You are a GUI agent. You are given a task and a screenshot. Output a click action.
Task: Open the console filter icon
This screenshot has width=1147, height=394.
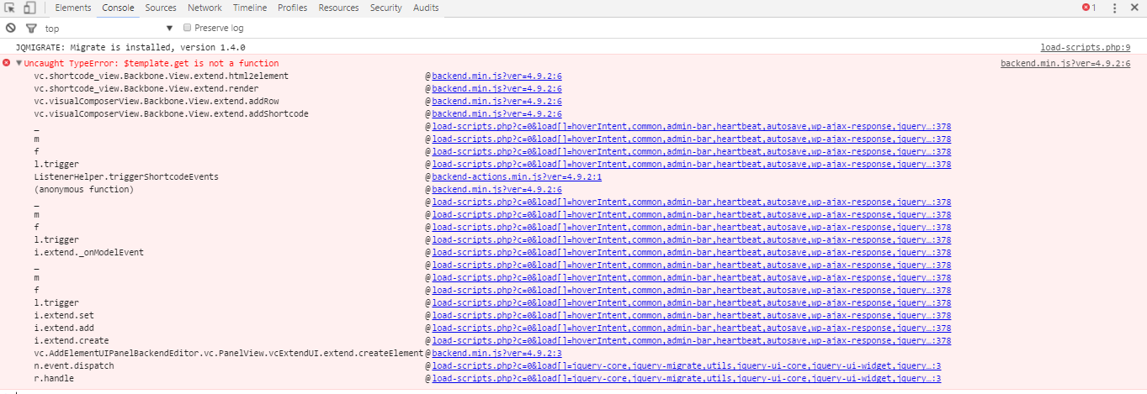31,28
